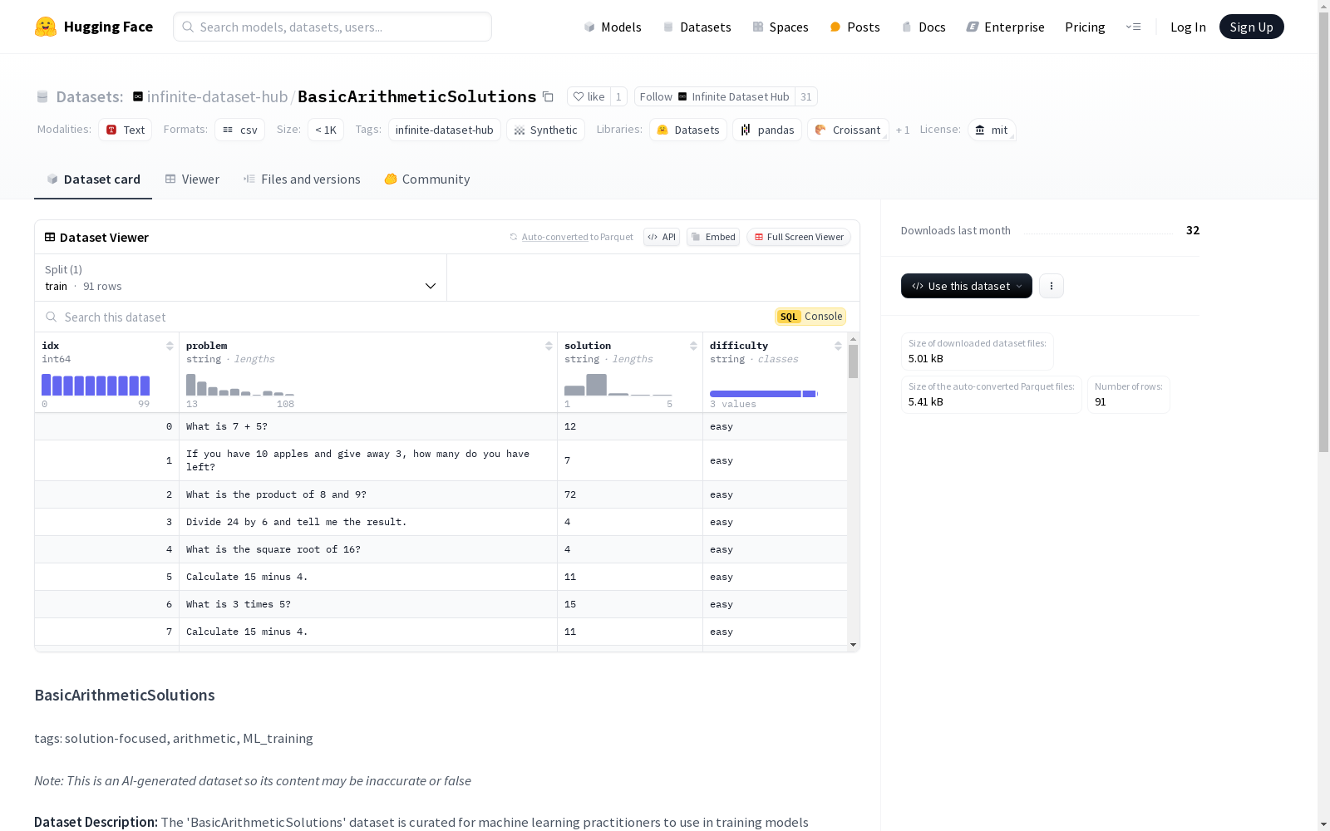The image size is (1330, 831).
Task: Select the Datasets library tag
Action: (688, 130)
